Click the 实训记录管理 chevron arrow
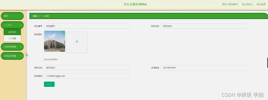The image size is (268, 100). pos(21,56)
